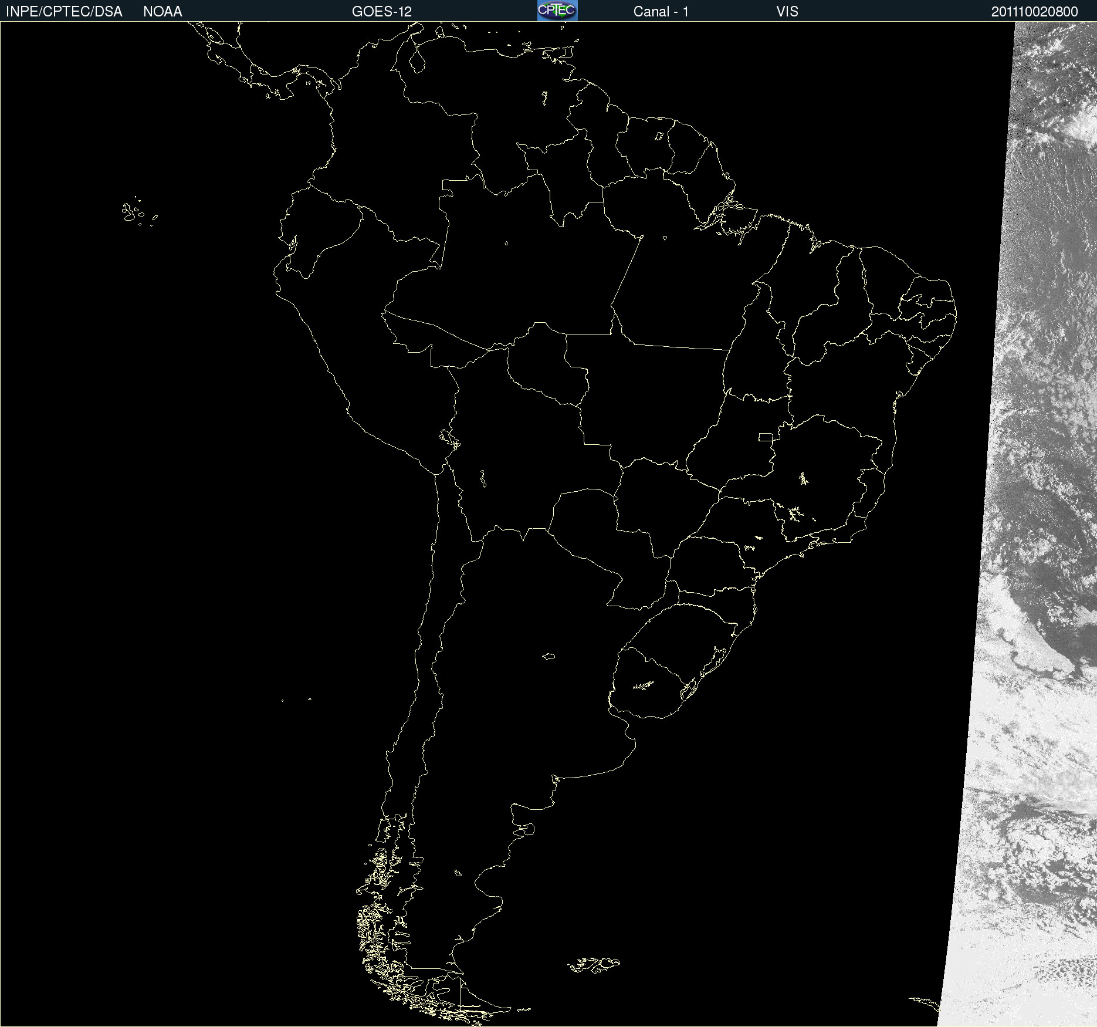
Task: Click the VIS label in the header
Action: 787,12
